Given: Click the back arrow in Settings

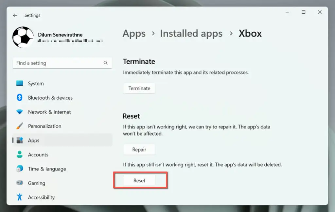Looking at the screenshot, I should pyautogui.click(x=15, y=15).
